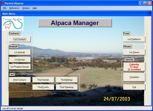The image size is (153, 111).
Task: Click the status bar text 'List all Contact details'
Action: (13, 108)
